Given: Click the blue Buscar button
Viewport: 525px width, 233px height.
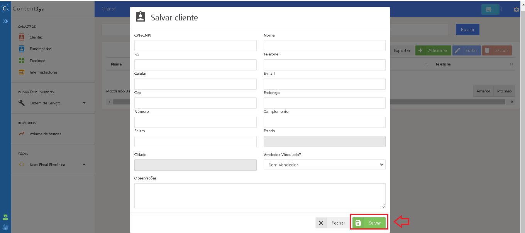Looking at the screenshot, I should 467,30.
